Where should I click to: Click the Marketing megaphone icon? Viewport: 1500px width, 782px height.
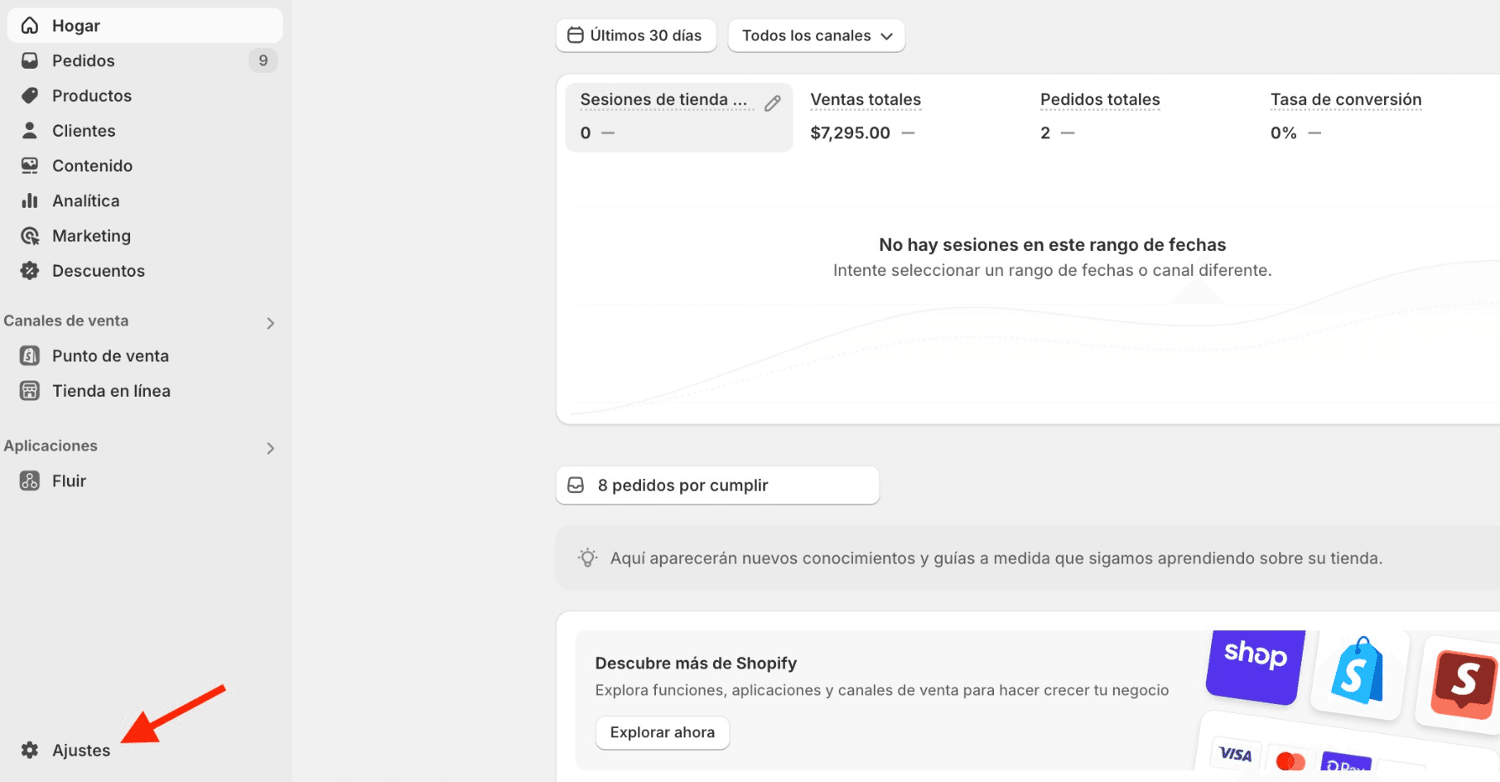click(30, 235)
